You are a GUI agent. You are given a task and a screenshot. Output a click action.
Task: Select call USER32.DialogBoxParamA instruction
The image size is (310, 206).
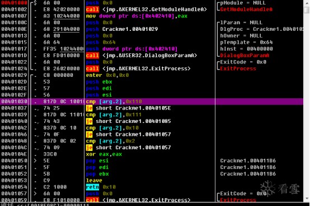pyautogui.click(x=142, y=56)
